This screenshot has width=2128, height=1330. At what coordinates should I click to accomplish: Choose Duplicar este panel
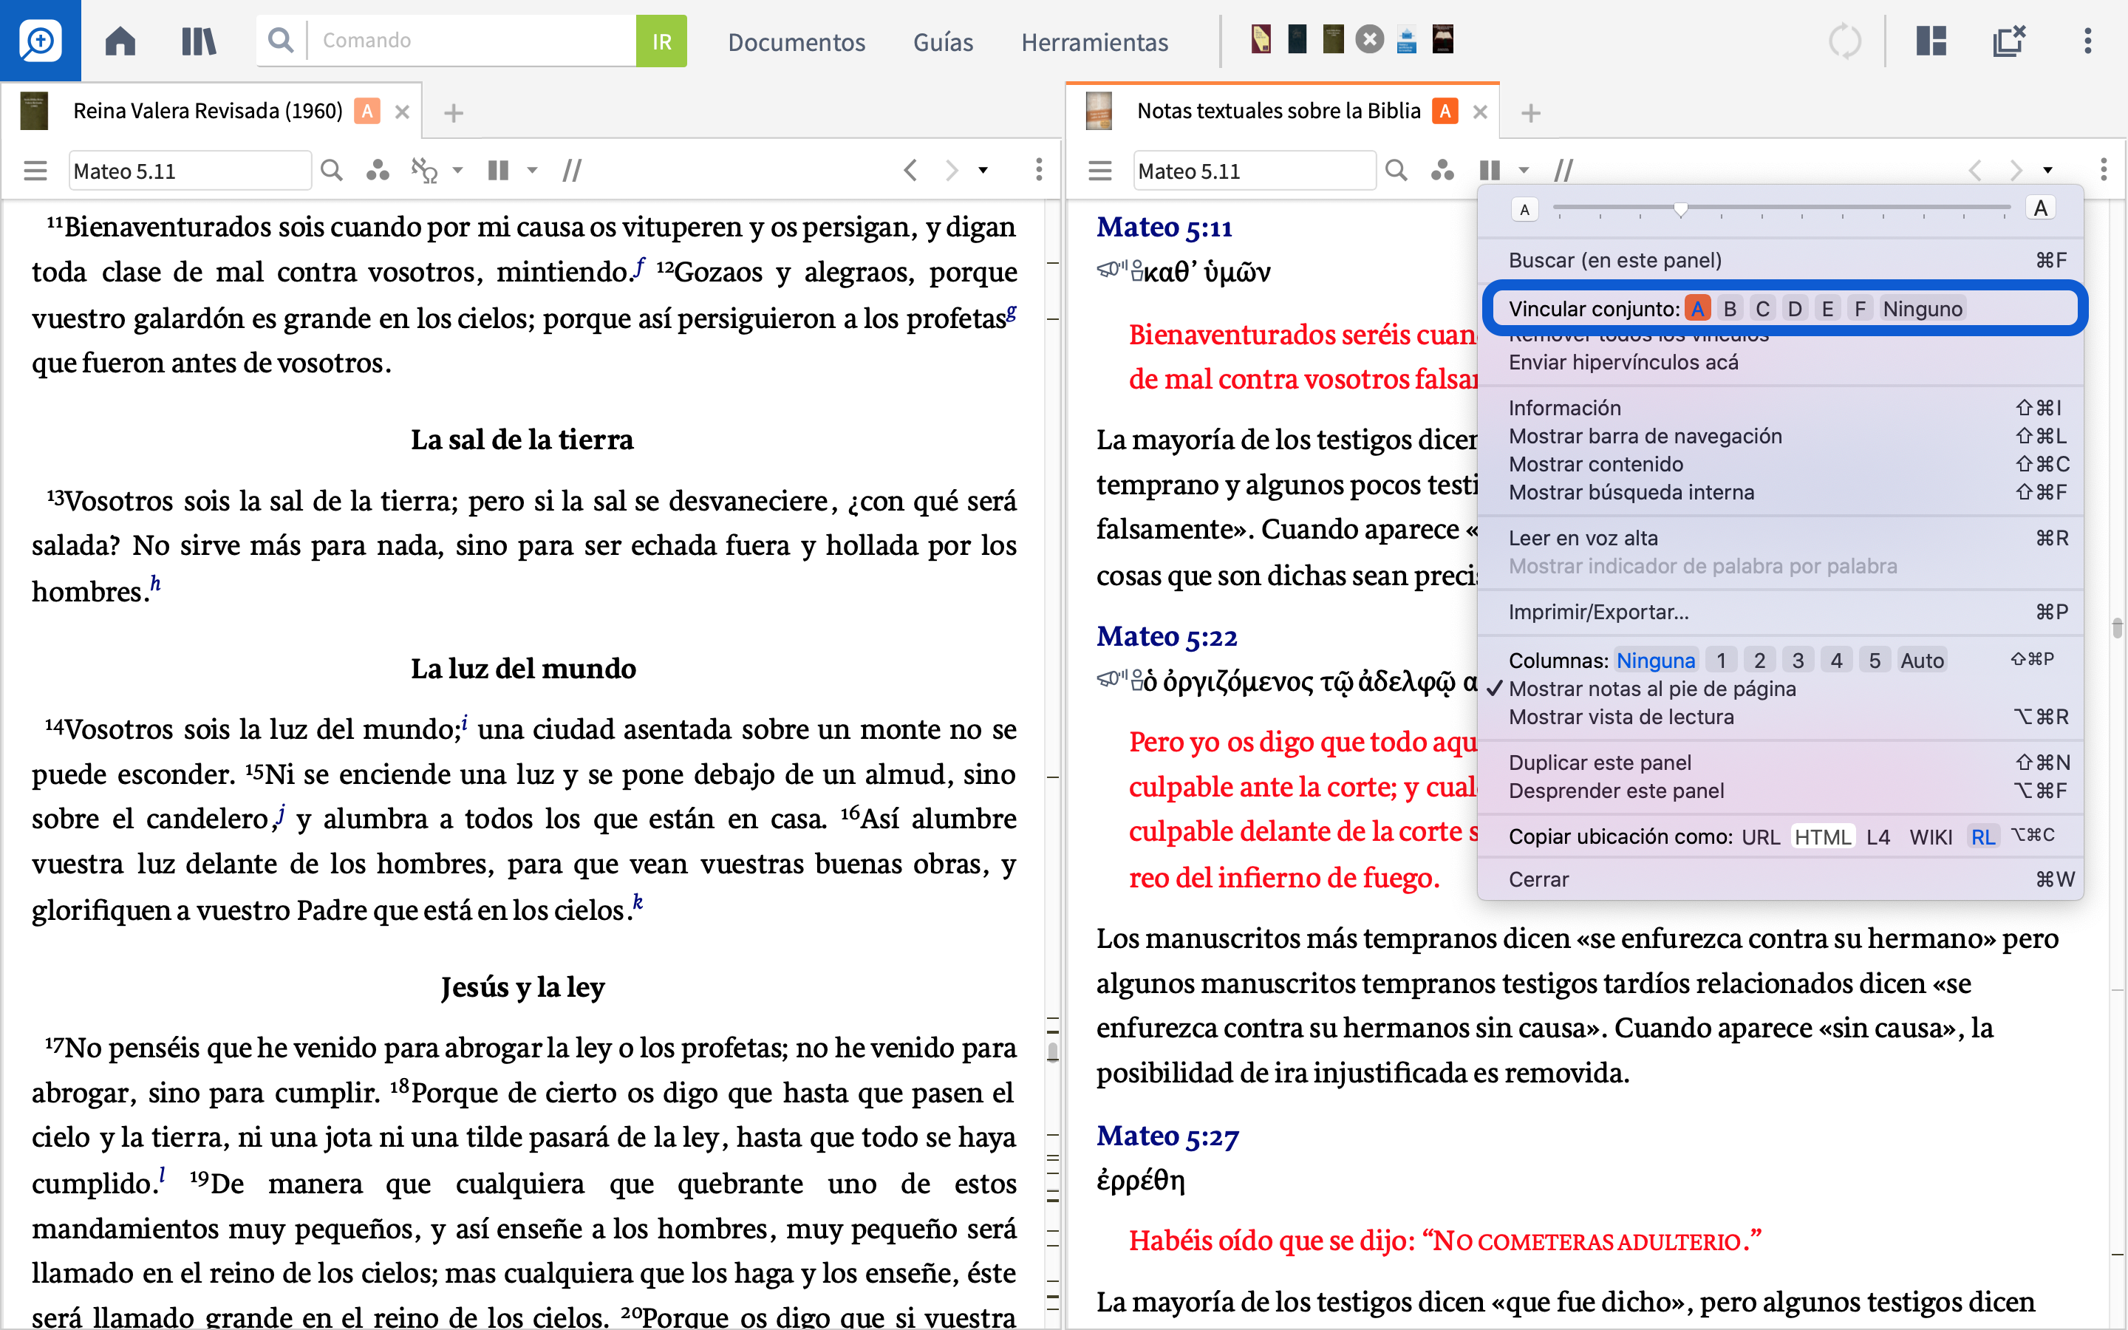tap(1781, 763)
